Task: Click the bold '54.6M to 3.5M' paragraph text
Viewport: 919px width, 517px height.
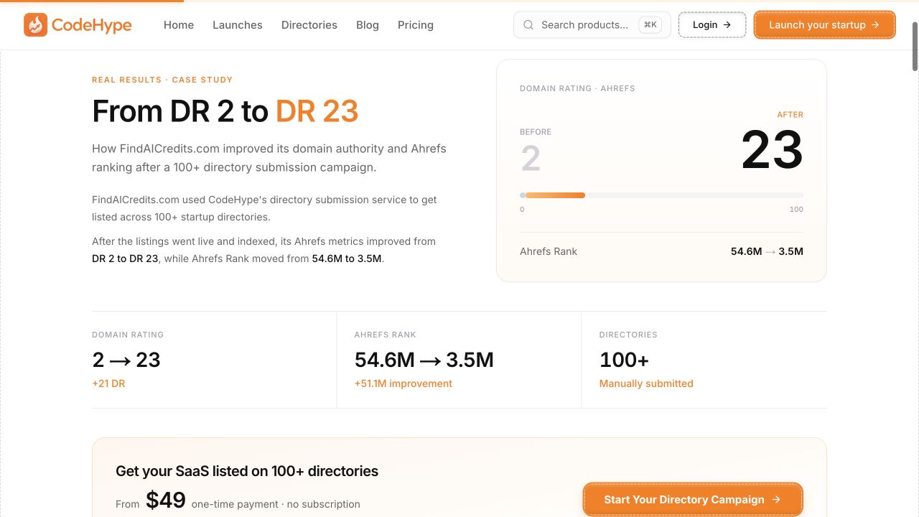Action: (347, 258)
